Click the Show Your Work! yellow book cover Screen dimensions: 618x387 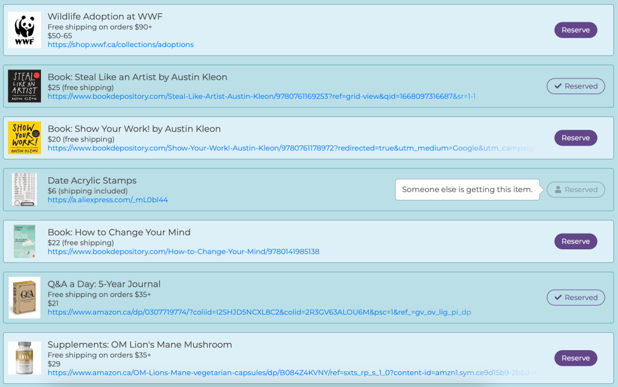(x=24, y=138)
